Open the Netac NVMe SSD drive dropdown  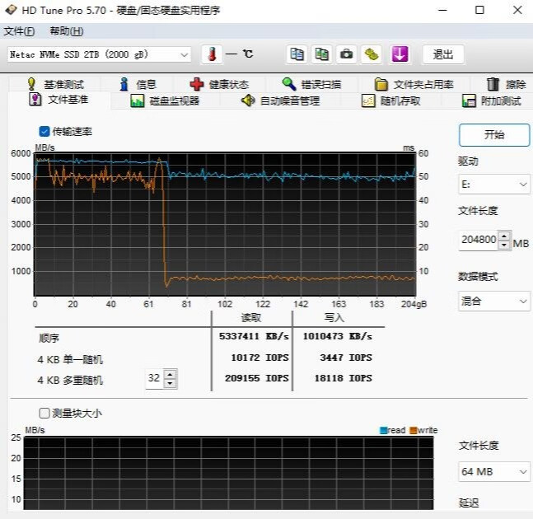pyautogui.click(x=99, y=54)
